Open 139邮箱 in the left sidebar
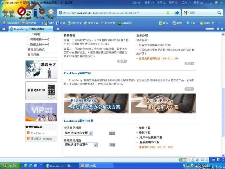Viewport: 225px width, 169px height. pos(35,34)
